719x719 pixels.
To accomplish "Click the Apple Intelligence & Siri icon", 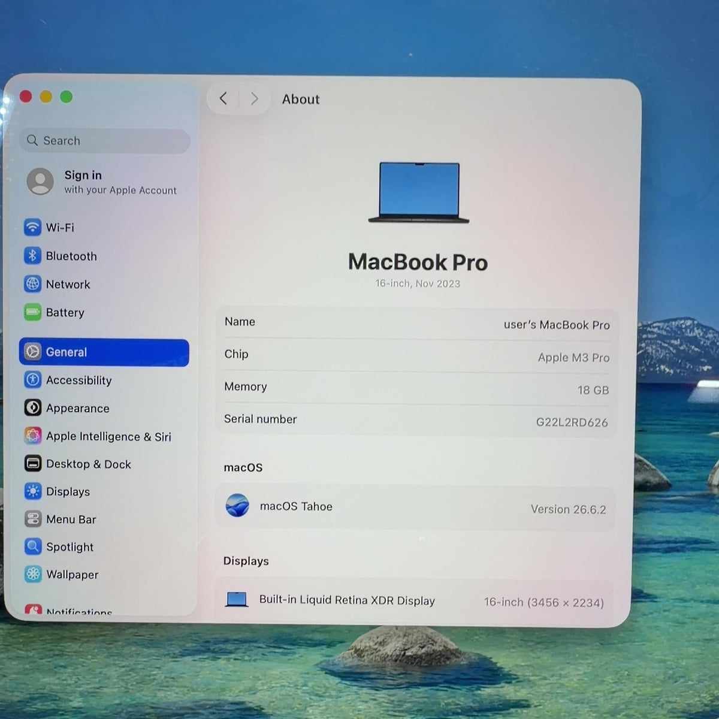I will pos(32,436).
